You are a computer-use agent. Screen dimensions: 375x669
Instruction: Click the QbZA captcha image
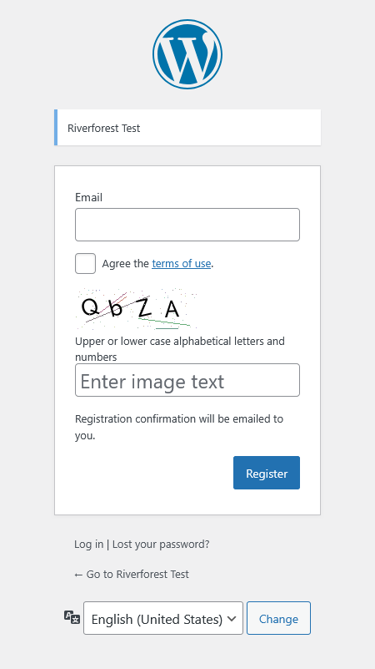point(136,308)
